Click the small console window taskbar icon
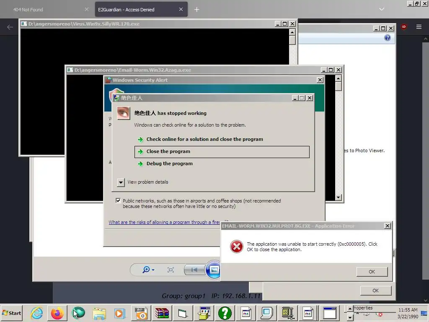 pyautogui.click(x=183, y=313)
